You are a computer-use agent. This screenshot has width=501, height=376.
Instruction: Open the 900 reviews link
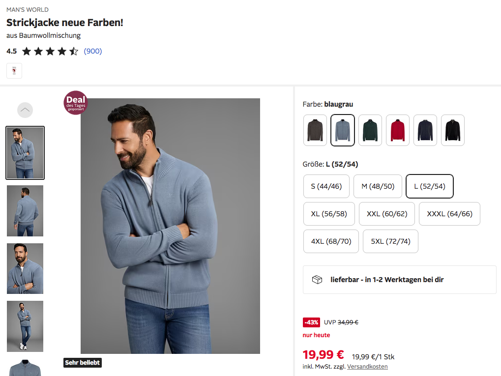coord(93,51)
